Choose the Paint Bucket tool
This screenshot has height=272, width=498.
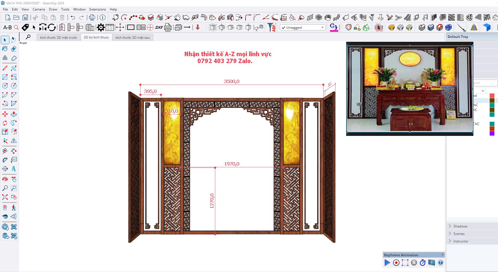5,49
